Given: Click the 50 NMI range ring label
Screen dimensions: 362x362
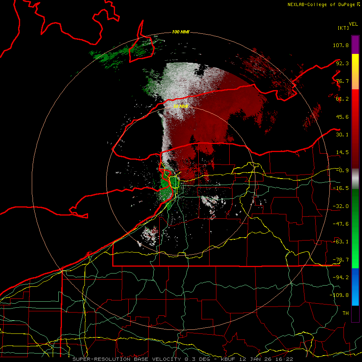Looking at the screenshot, I should pos(181,106).
